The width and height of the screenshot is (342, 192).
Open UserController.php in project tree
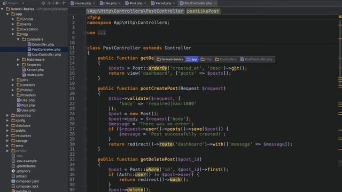tap(44, 54)
